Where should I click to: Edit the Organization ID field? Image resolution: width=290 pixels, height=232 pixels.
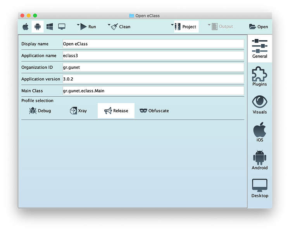pos(153,67)
